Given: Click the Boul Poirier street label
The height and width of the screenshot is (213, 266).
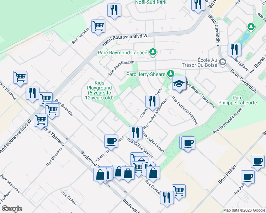Looking at the screenshot, I should pos(227,174).
